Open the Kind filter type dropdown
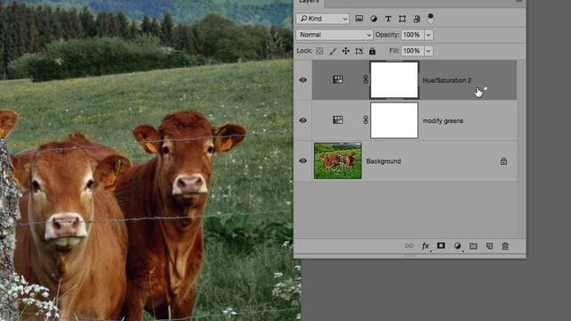Image resolution: width=571 pixels, height=321 pixels. [x=323, y=19]
